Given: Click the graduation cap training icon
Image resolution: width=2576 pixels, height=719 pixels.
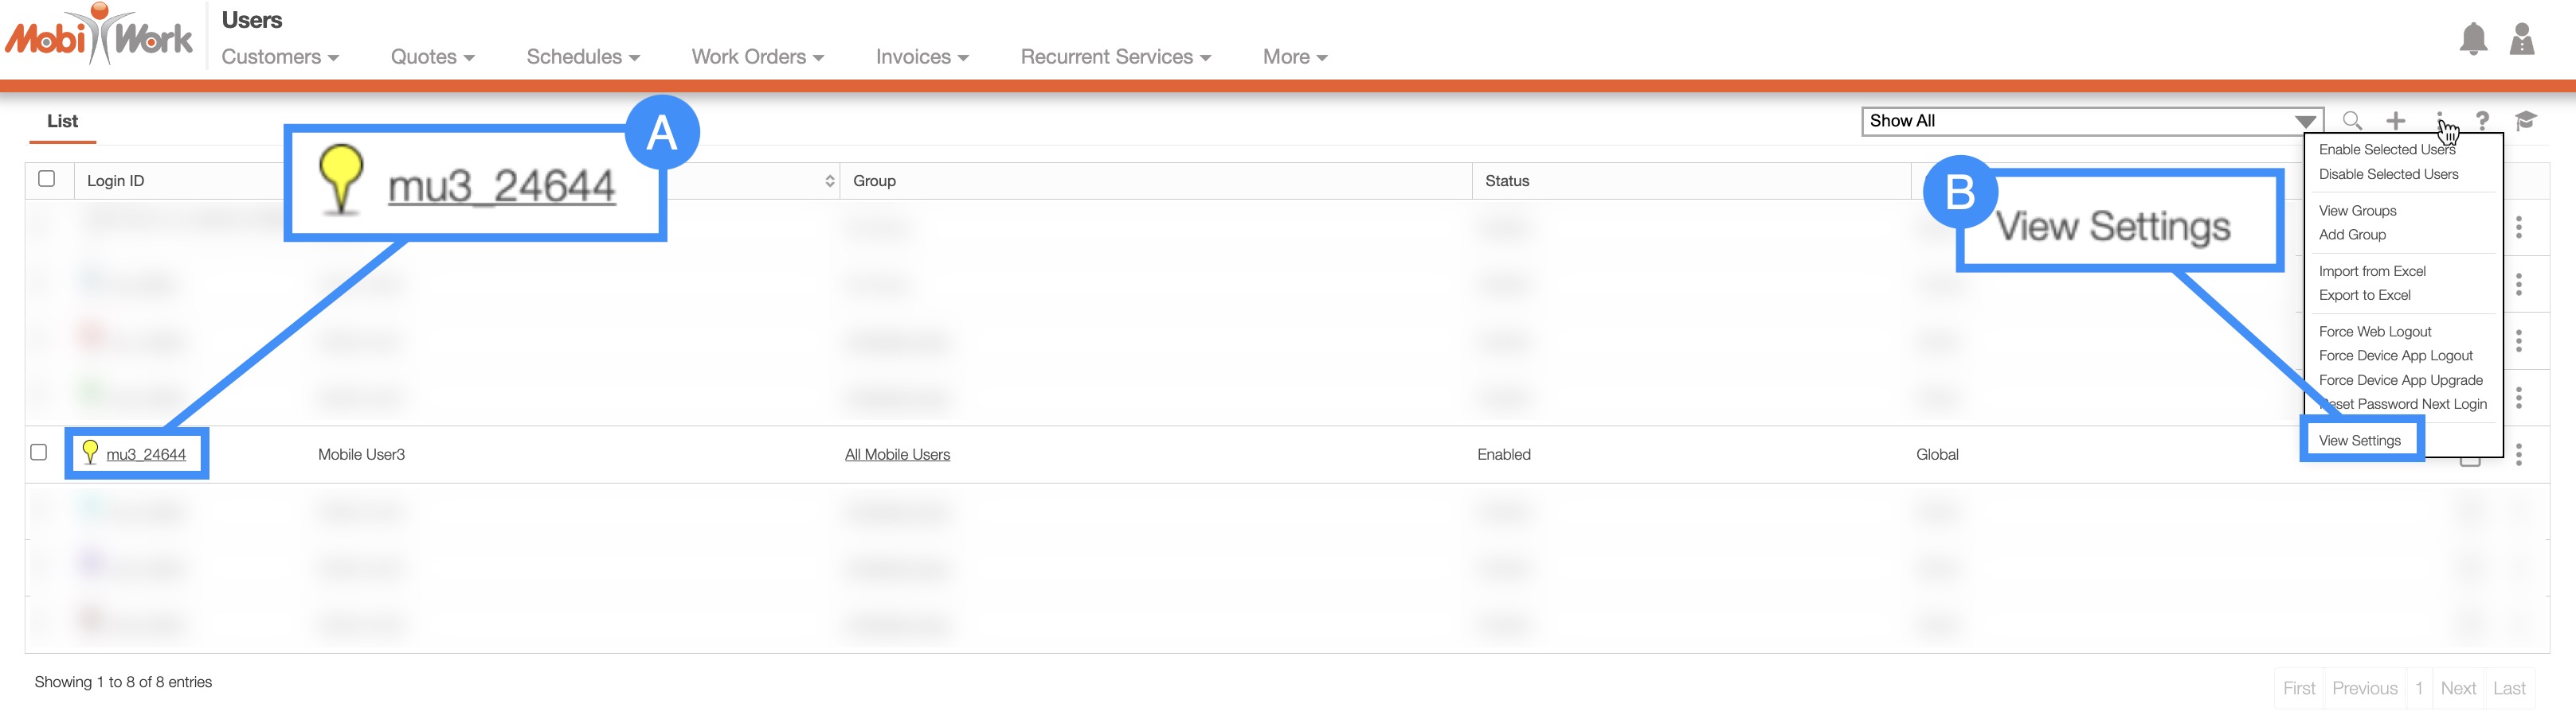Looking at the screenshot, I should click(2525, 121).
